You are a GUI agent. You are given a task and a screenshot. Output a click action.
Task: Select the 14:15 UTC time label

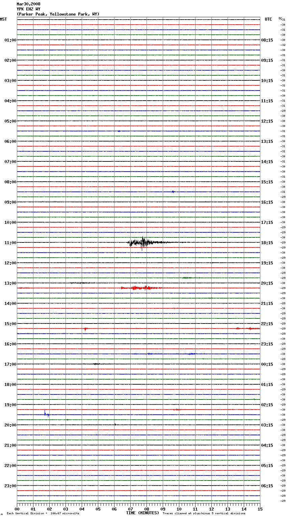point(267,162)
